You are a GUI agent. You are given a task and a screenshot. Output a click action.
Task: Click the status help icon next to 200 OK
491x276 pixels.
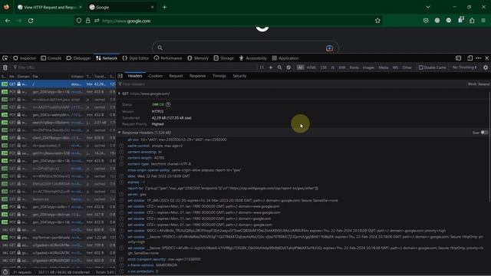click(168, 104)
